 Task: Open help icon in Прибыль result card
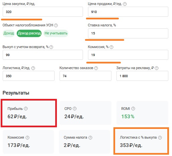tap(26, 109)
